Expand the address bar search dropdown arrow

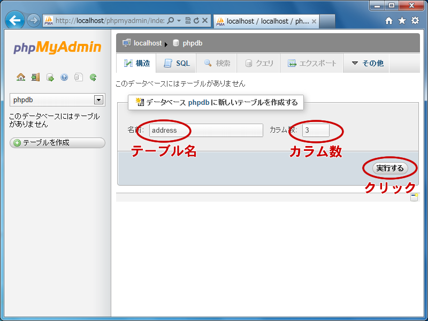(178, 21)
